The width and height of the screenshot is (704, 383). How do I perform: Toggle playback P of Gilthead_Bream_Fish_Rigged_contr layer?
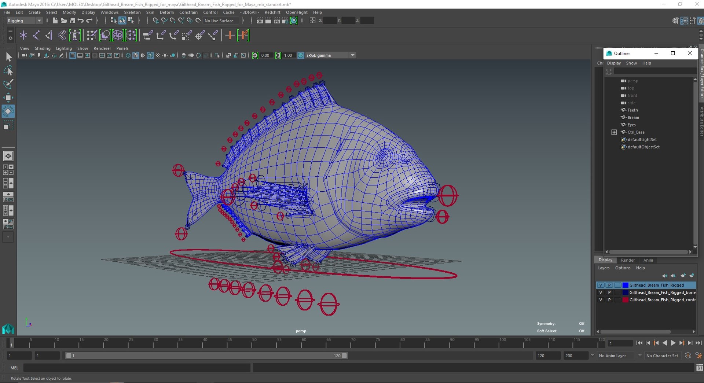pyautogui.click(x=609, y=300)
